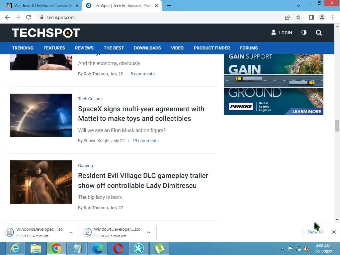Click the Lady Dimitrescu thumbnail
The image size is (340, 255).
(41, 182)
